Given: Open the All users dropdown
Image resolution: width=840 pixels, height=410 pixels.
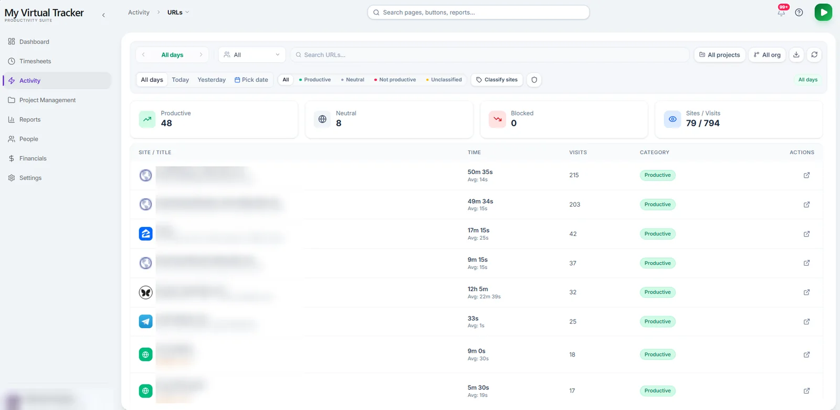Looking at the screenshot, I should point(252,55).
